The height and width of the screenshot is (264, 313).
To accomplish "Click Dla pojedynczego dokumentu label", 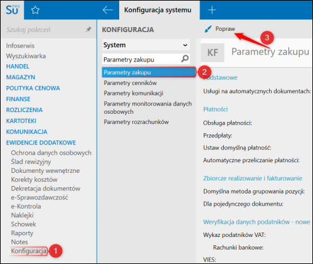I will click(x=243, y=204).
